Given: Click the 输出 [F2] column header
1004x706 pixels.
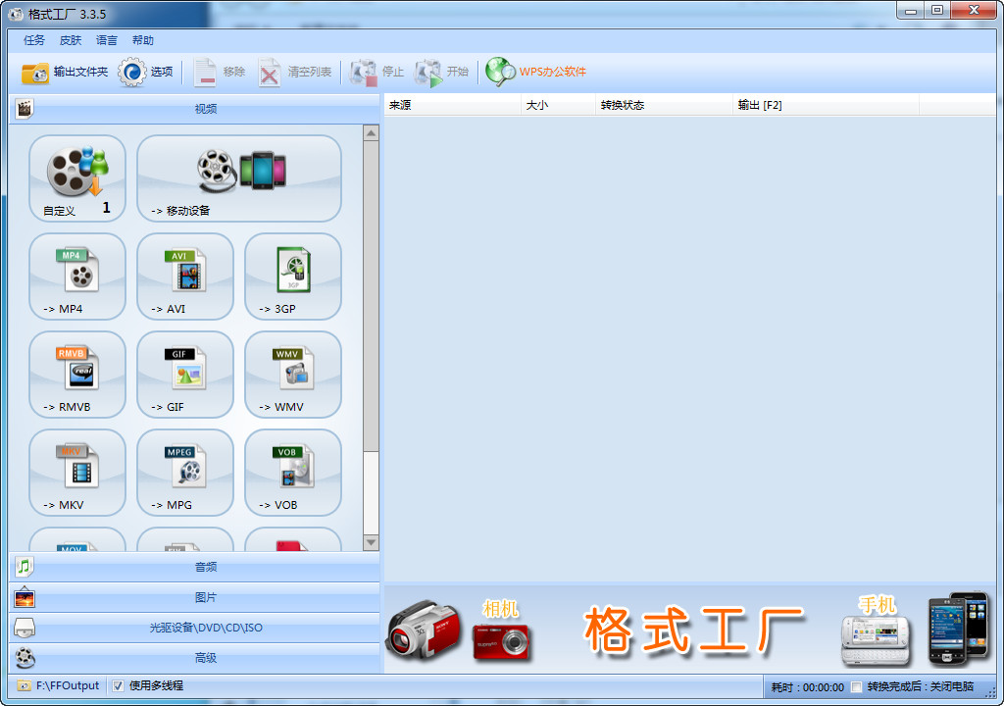Looking at the screenshot, I should (826, 105).
